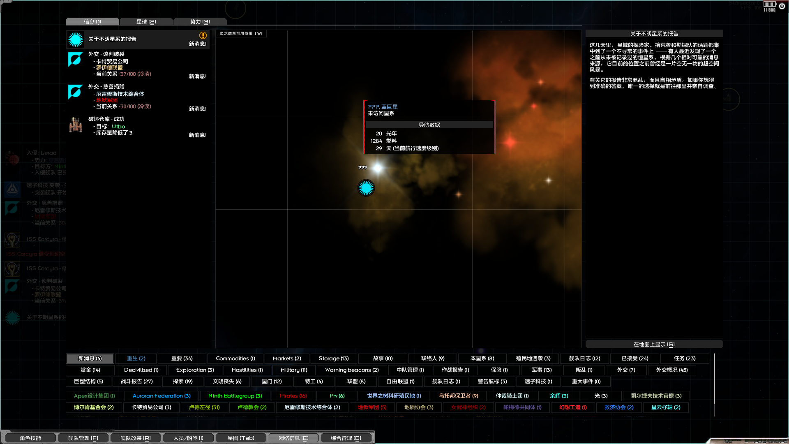789x444 pixels.
Task: Click the blue star icon on map
Action: pyautogui.click(x=366, y=188)
